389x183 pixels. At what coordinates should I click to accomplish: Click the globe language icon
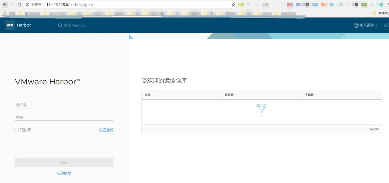point(356,25)
